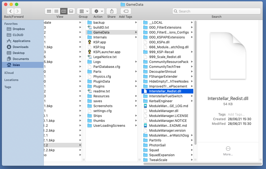Open Downloads in the sidebar
This screenshot has height=169, width=266.
(23, 47)
